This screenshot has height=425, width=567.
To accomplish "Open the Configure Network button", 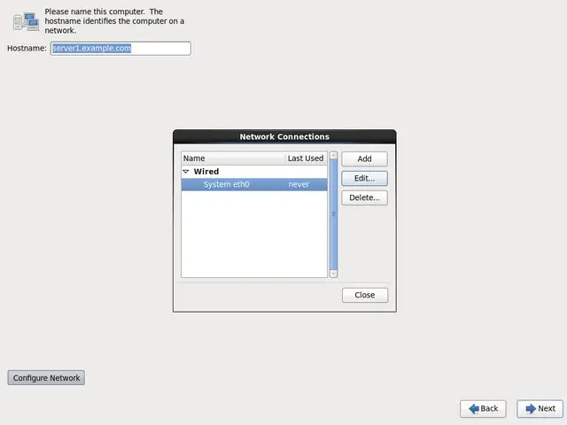I will tap(46, 378).
